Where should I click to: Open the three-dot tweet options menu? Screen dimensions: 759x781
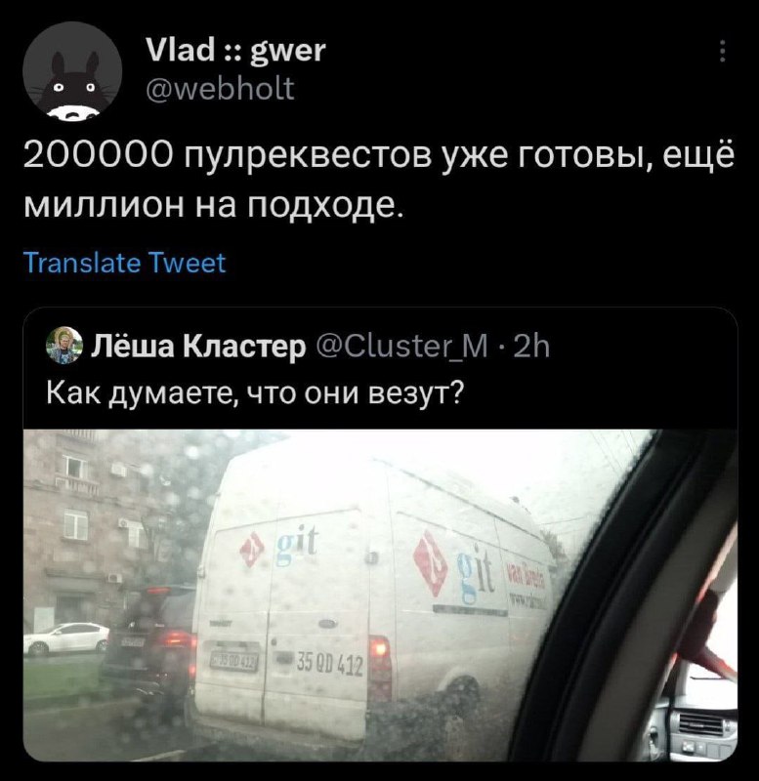pos(723,51)
